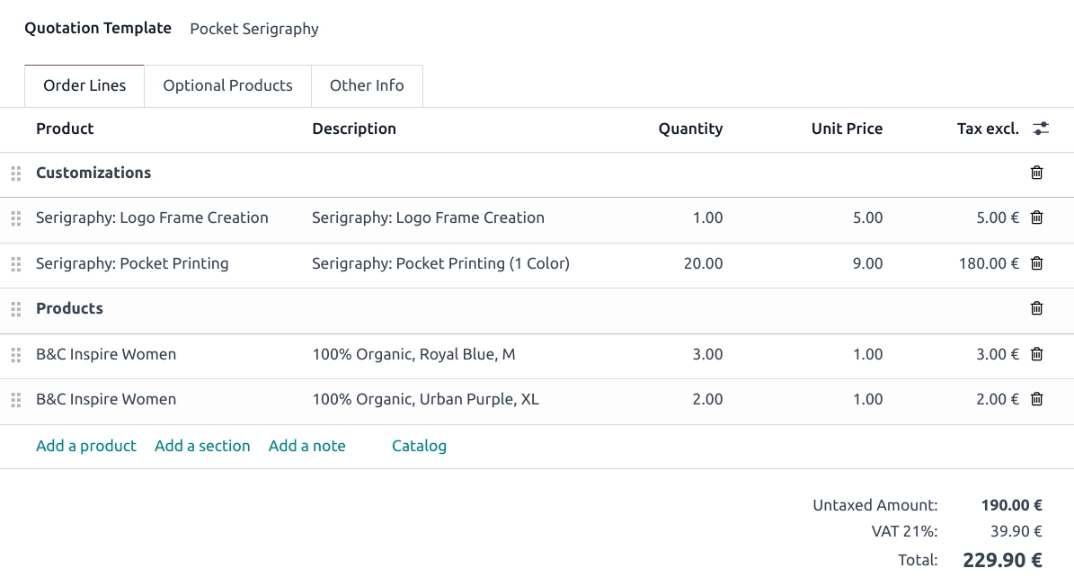The height and width of the screenshot is (586, 1074).
Task: Open the Pocket Serigraphy quotation template field
Action: click(254, 29)
